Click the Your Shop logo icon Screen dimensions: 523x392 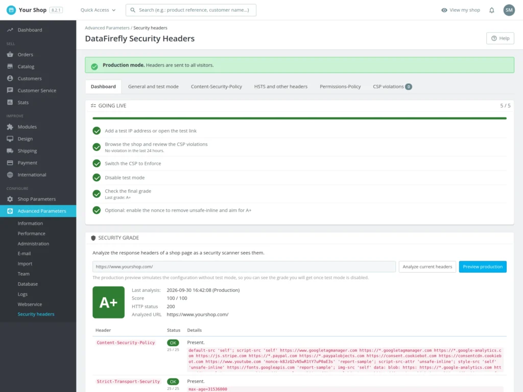(11, 10)
